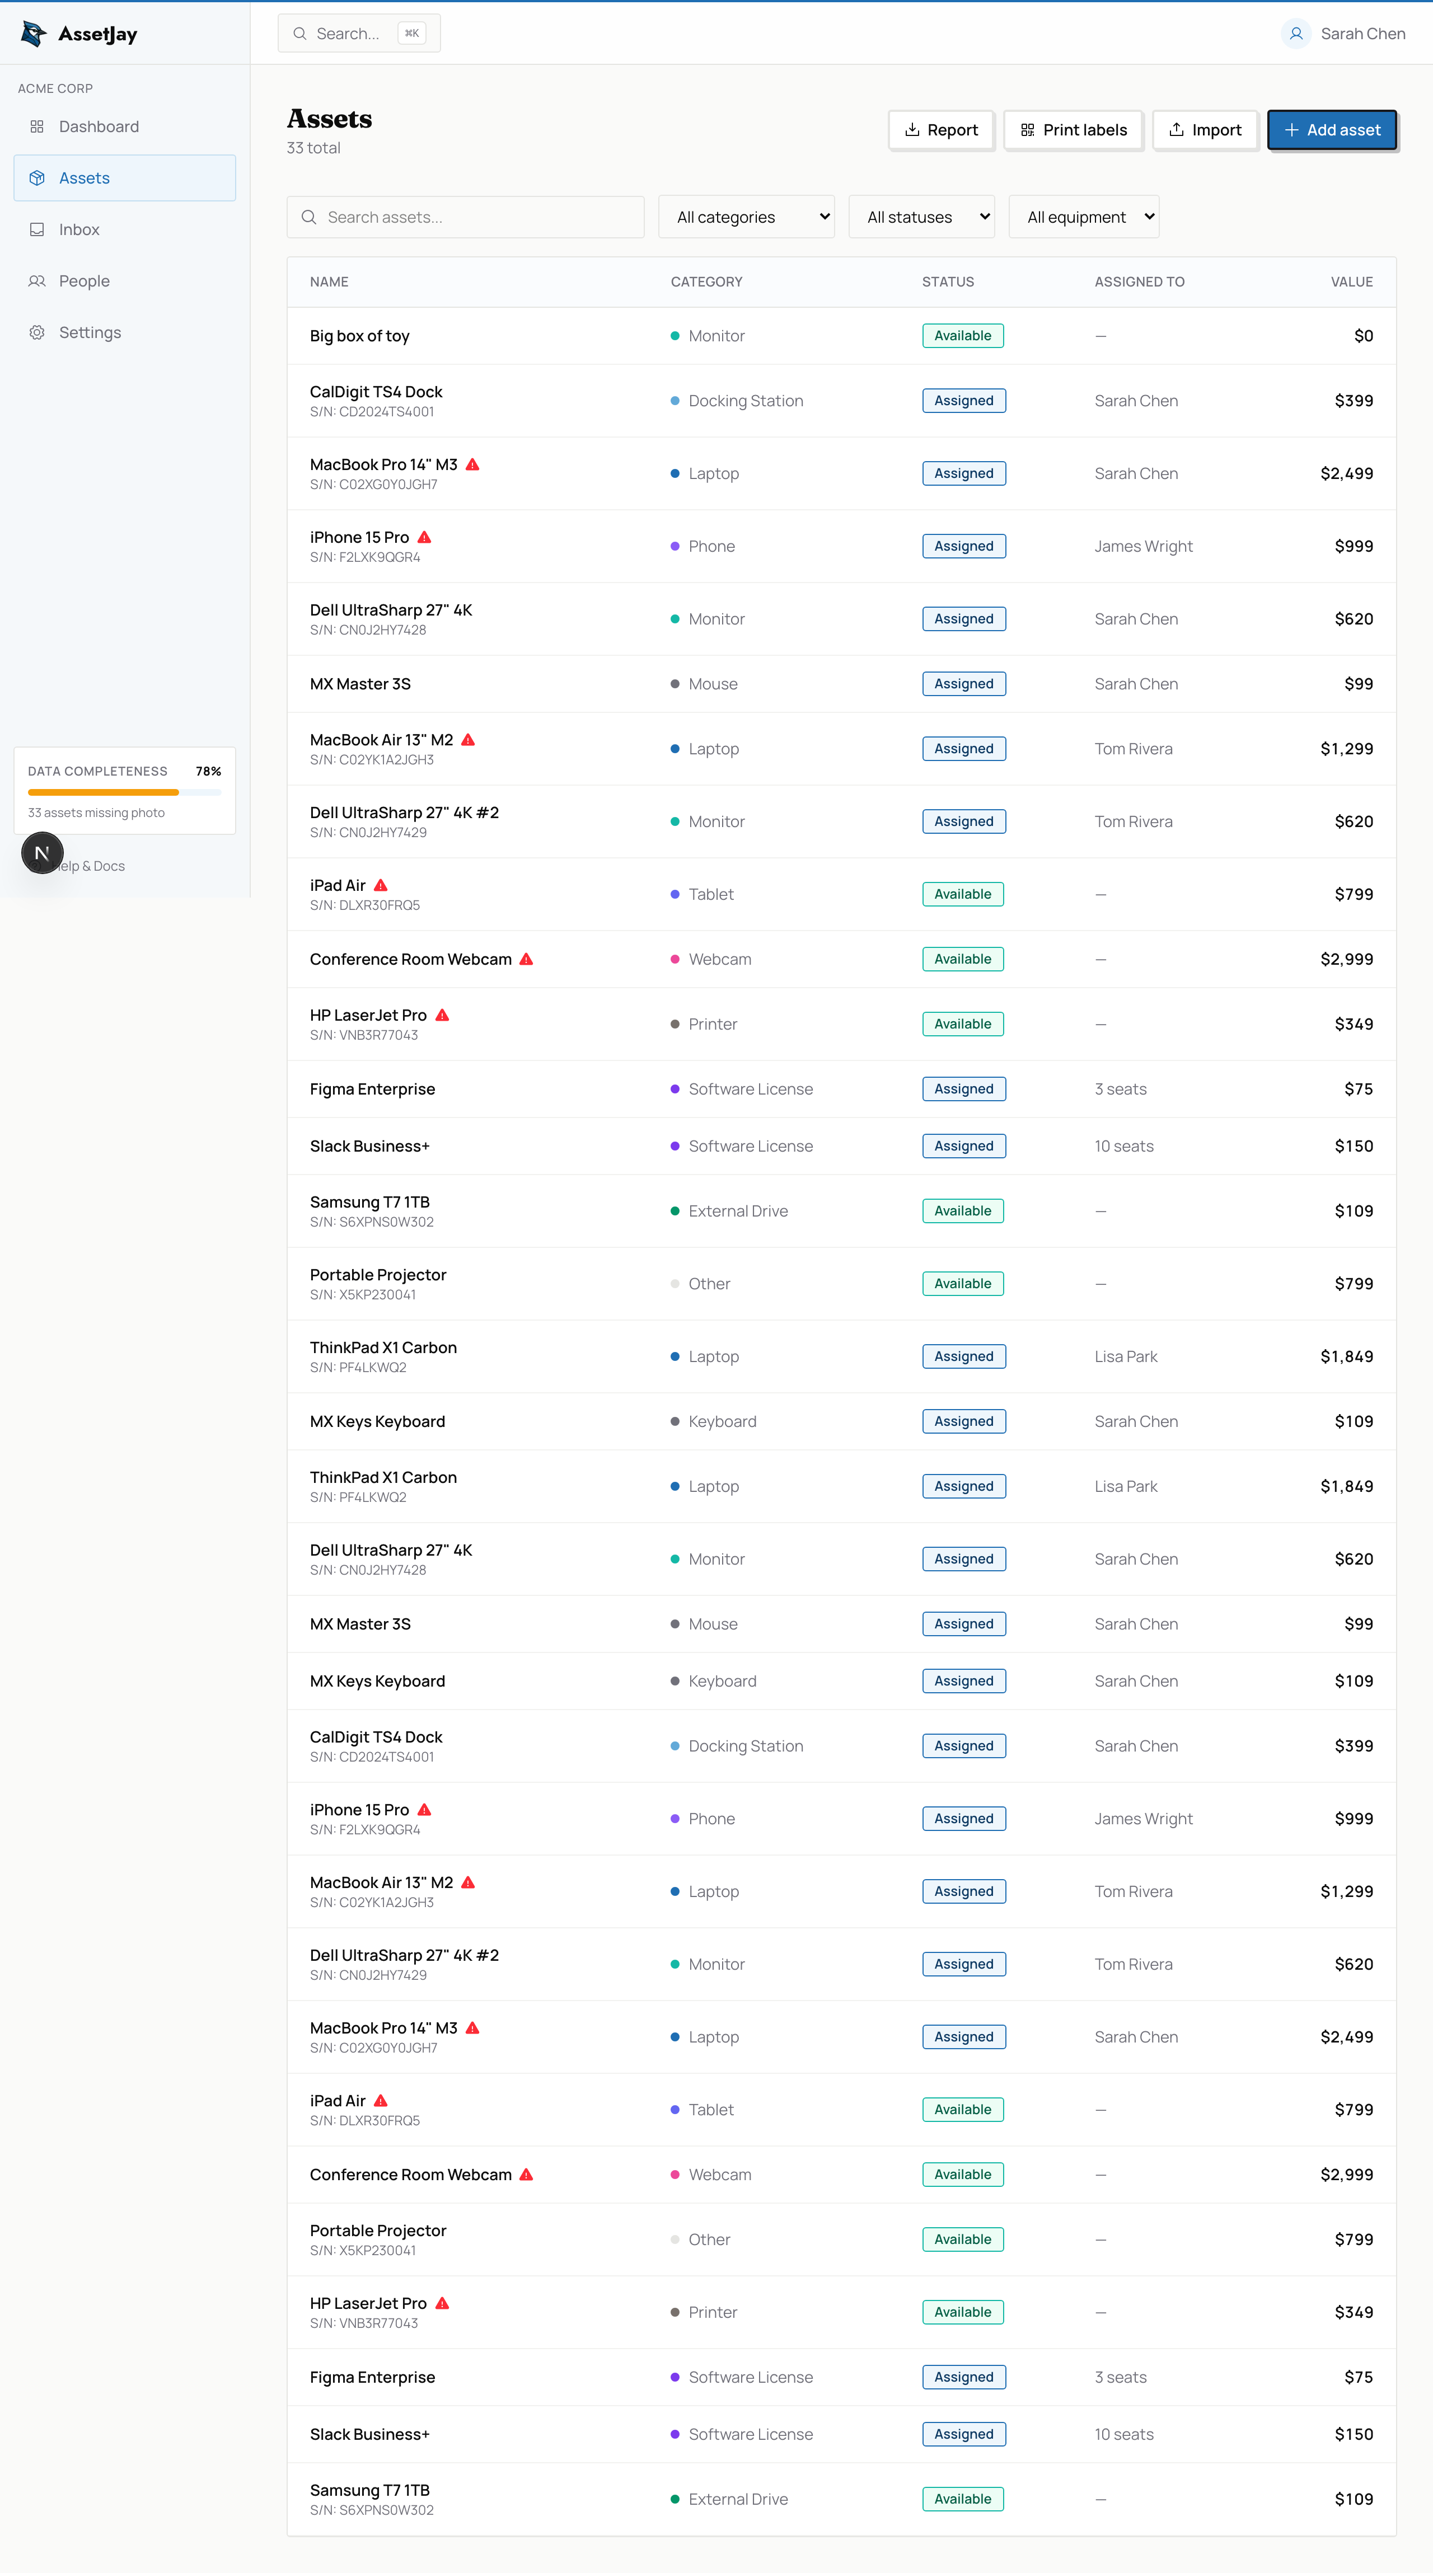Go to the Assets navigation item
Viewport: 1433px width, 2573px height.
pyautogui.click(x=125, y=178)
